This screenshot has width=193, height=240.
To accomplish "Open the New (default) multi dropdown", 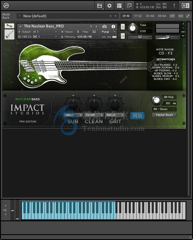I will tap(19, 16).
